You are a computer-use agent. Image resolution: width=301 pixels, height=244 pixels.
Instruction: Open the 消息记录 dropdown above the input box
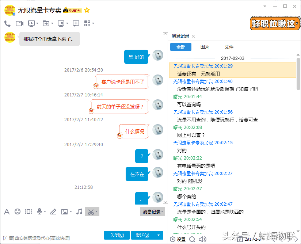point(152,211)
